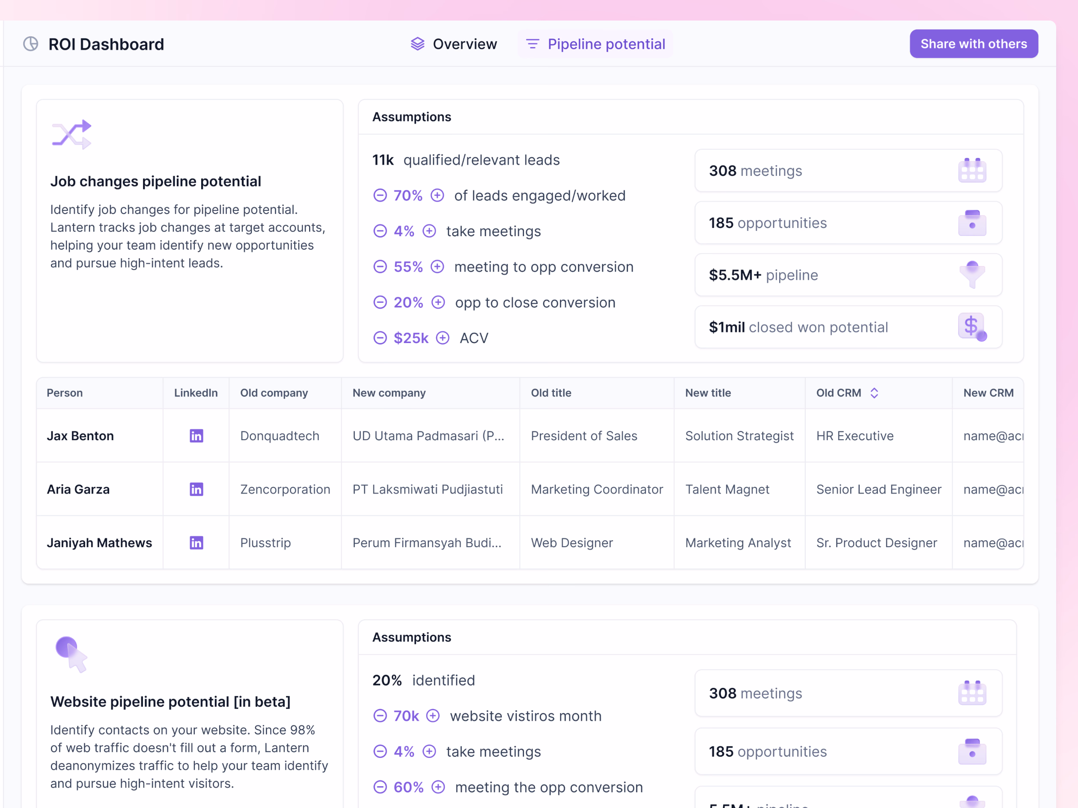Decrease the 55% meeting to opp conversion
Image resolution: width=1078 pixels, height=808 pixels.
[x=380, y=266]
